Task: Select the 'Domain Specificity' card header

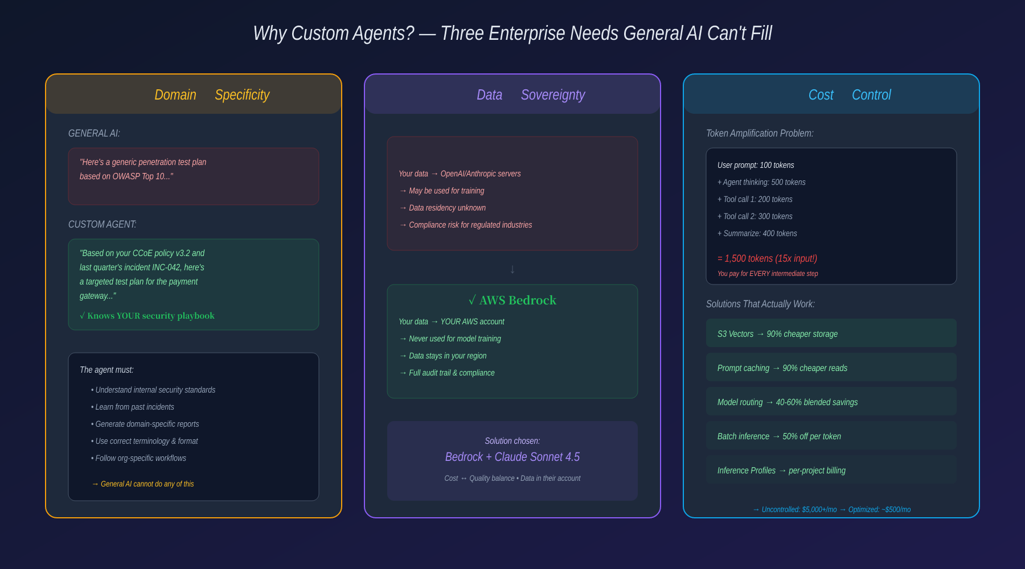Action: pos(194,94)
